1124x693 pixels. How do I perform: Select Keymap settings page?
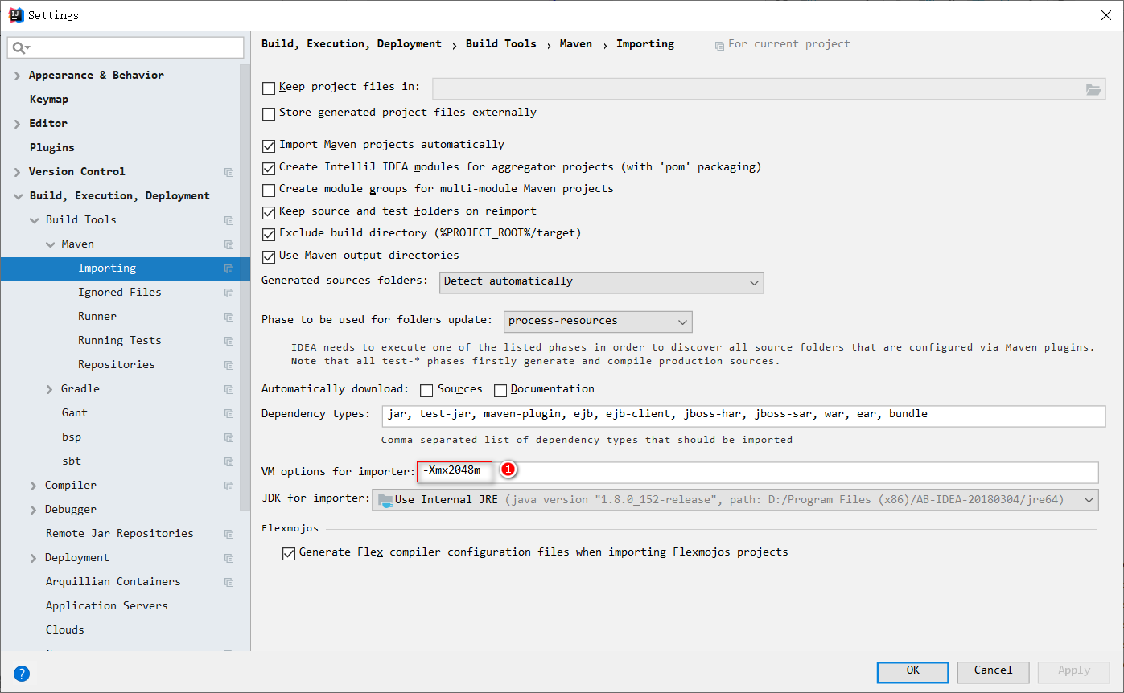pos(49,100)
